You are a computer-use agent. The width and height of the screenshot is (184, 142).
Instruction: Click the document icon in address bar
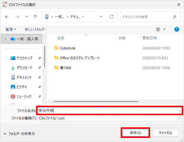[47, 17]
